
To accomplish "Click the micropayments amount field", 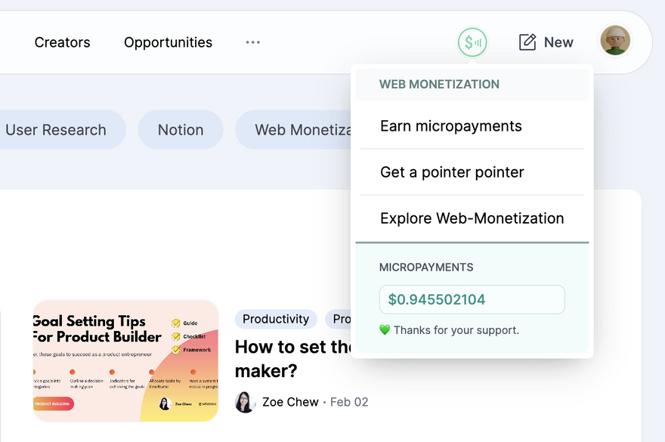I will click(472, 299).
